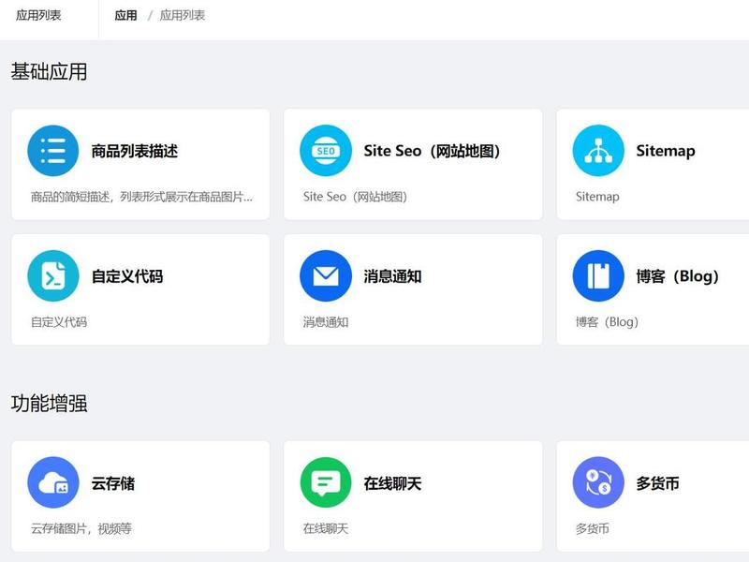Open the 商品列表描述 card title
749x562 pixels.
[135, 151]
